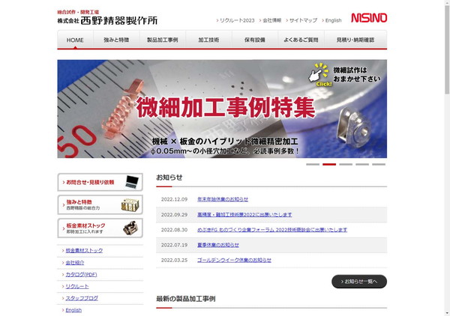Click the metal part icon on 板金素材ストック button
450x316 pixels.
pyautogui.click(x=130, y=228)
